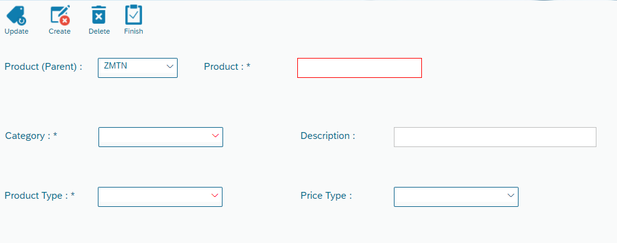Viewport: 617px width, 243px height.
Task: Focus the red-bordered Product input field
Action: click(359, 68)
